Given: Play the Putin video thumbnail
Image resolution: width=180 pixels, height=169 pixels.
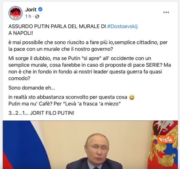Looking at the screenshot, I should 90,145.
